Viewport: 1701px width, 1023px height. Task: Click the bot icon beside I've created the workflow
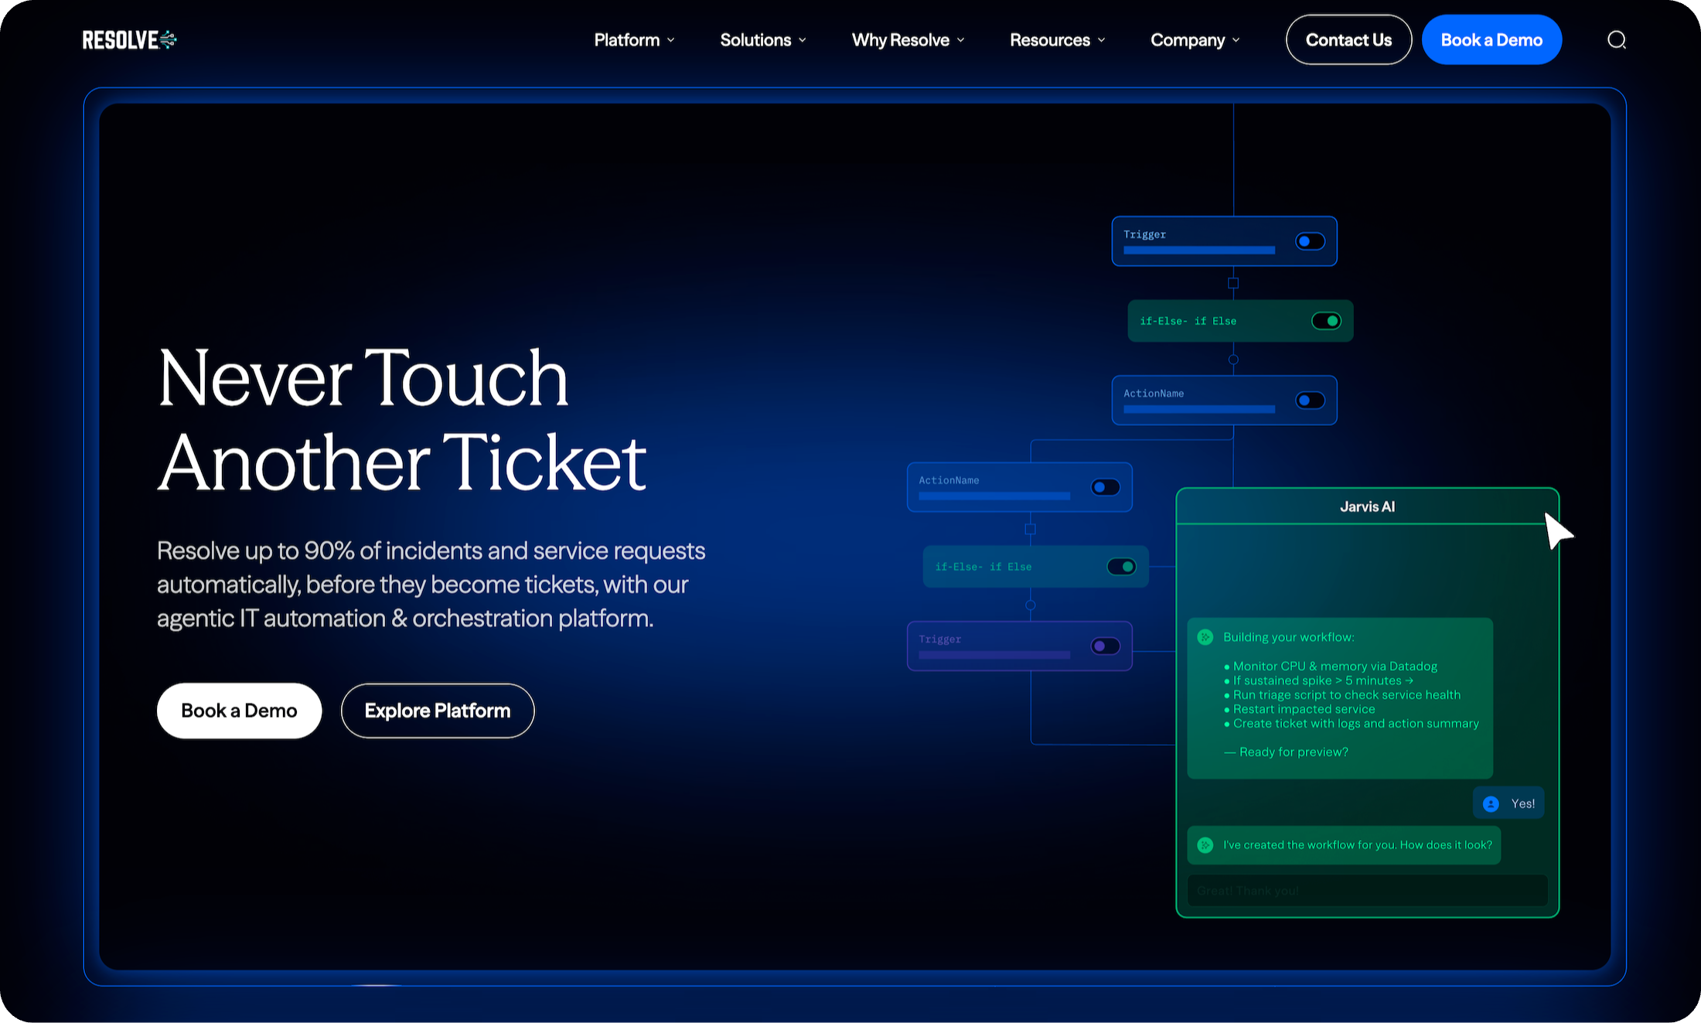[1205, 845]
